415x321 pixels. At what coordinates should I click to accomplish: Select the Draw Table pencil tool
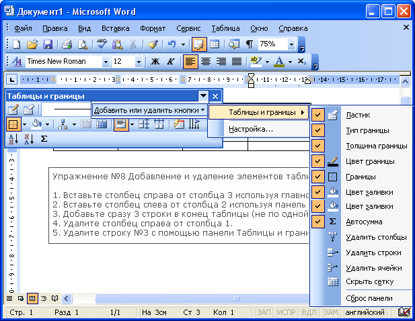[x=13, y=109]
